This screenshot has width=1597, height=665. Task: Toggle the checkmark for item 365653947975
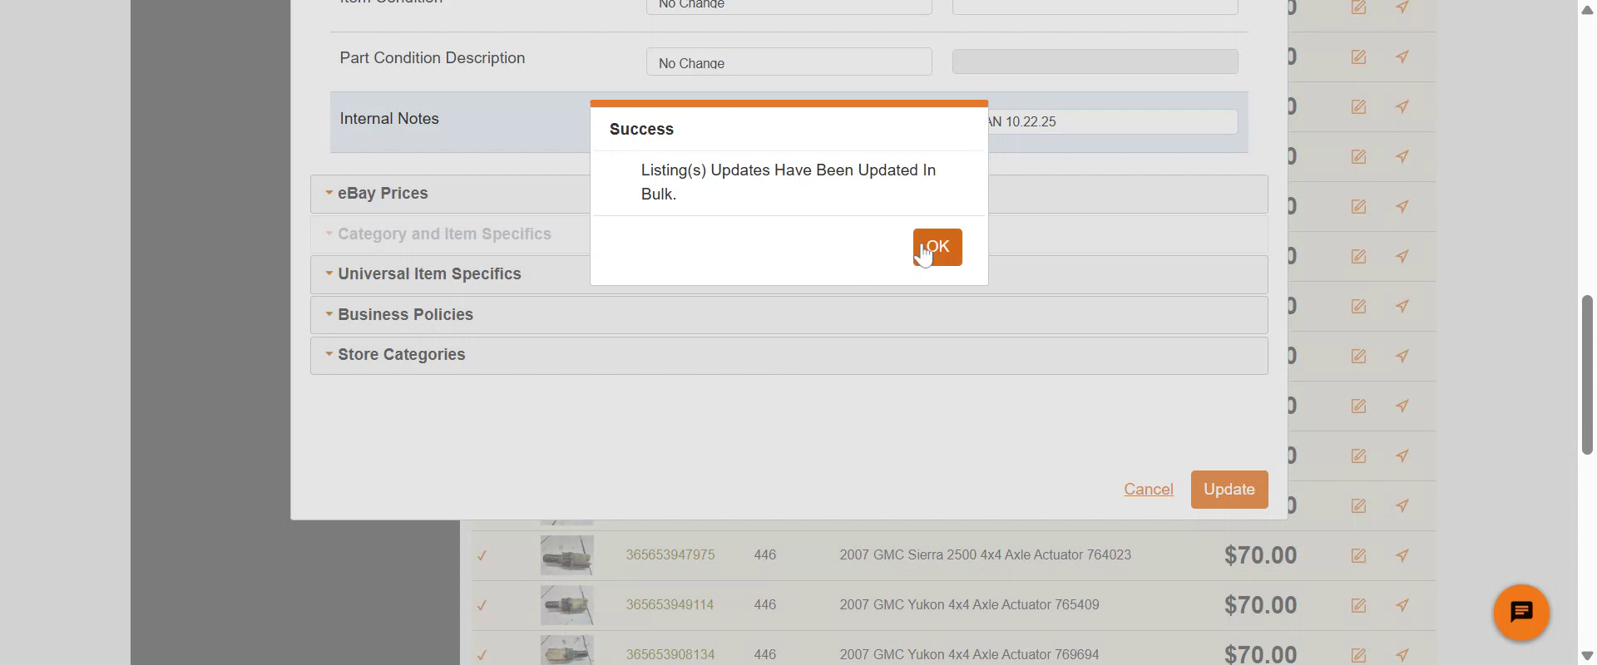coord(482,555)
